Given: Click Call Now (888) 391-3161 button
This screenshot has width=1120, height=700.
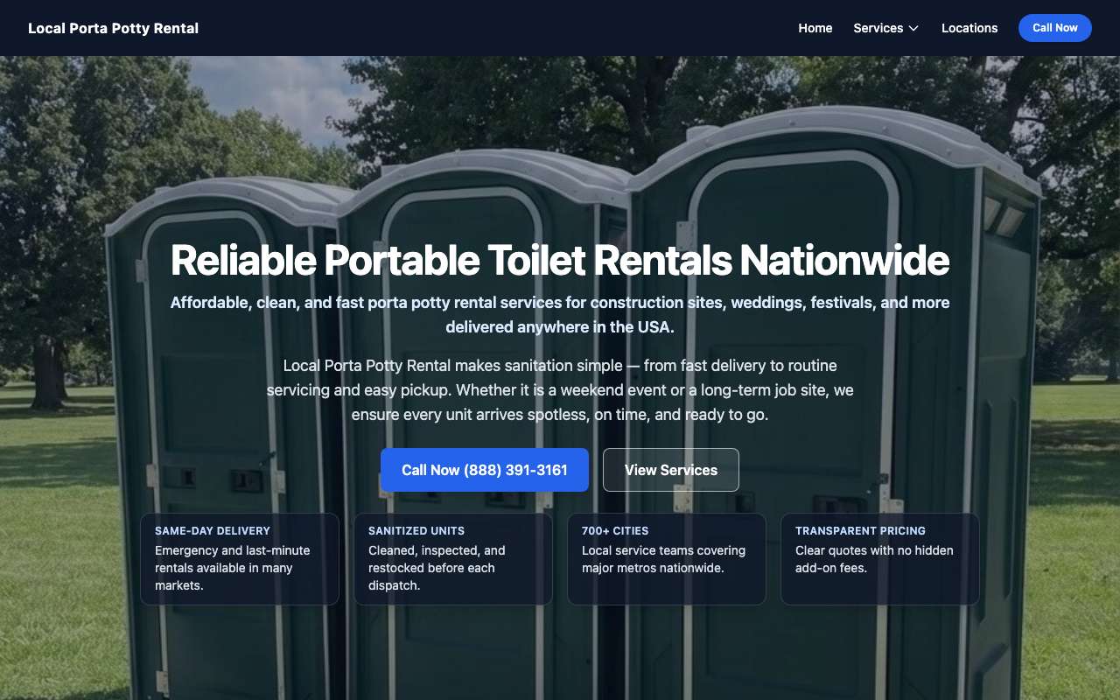Looking at the screenshot, I should pos(485,470).
